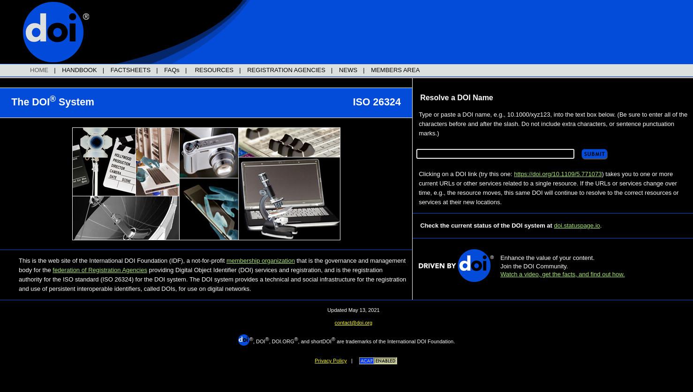Go to FACTSHEETS in navigation bar

pyautogui.click(x=130, y=70)
